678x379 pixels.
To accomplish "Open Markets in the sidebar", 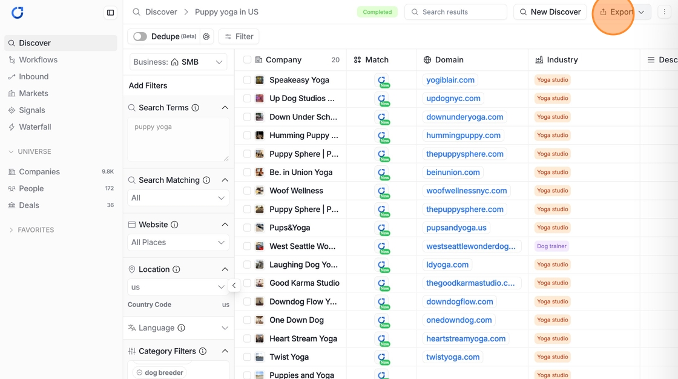I will click(61, 94).
